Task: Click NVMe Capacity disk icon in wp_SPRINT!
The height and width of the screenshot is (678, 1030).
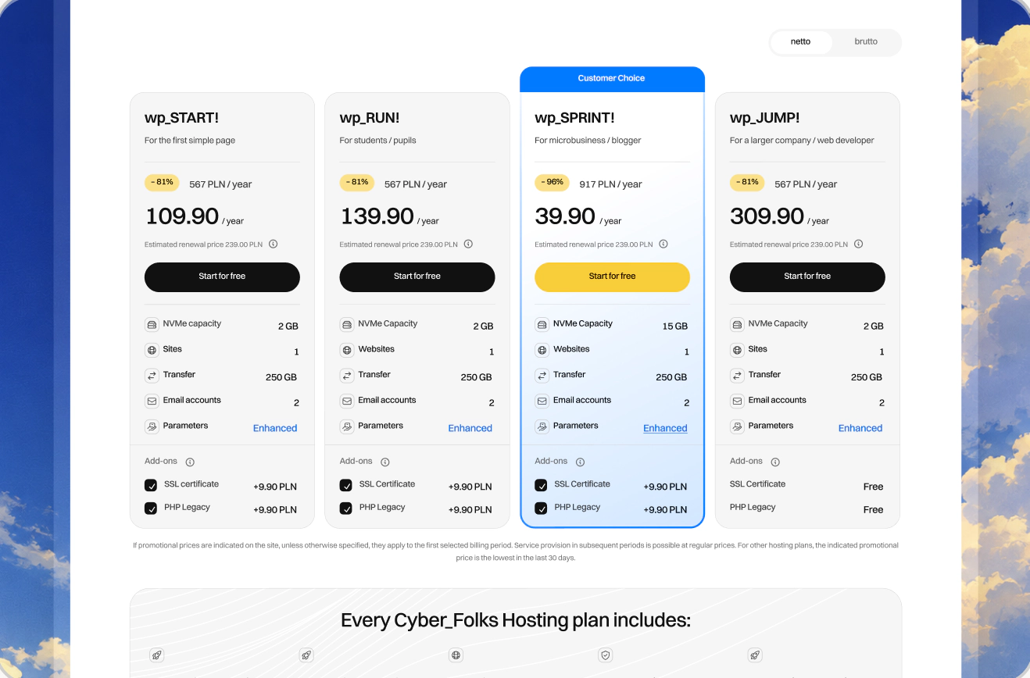Action: coord(542,324)
